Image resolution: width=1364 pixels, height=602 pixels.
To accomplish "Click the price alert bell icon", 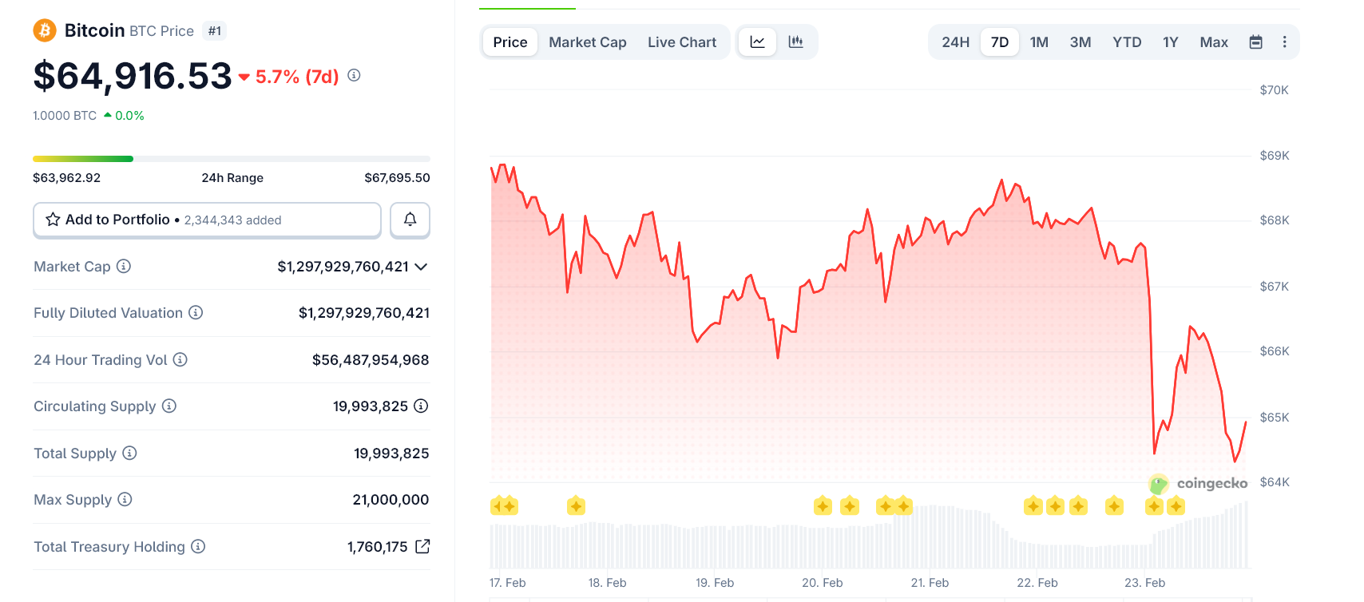I will (410, 220).
